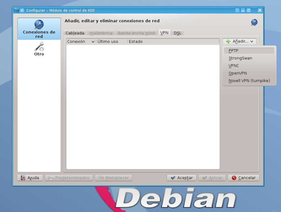Click the Restablecer button

point(114,178)
